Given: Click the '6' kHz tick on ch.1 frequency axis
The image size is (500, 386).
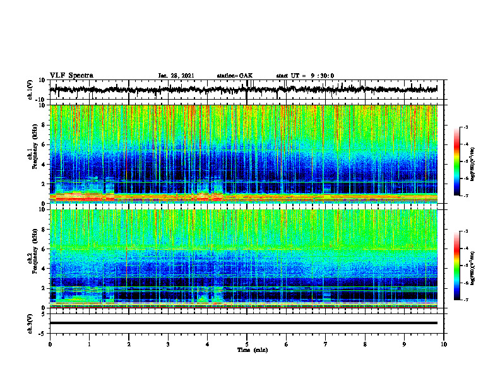Looking at the screenshot, I should click(44, 145).
